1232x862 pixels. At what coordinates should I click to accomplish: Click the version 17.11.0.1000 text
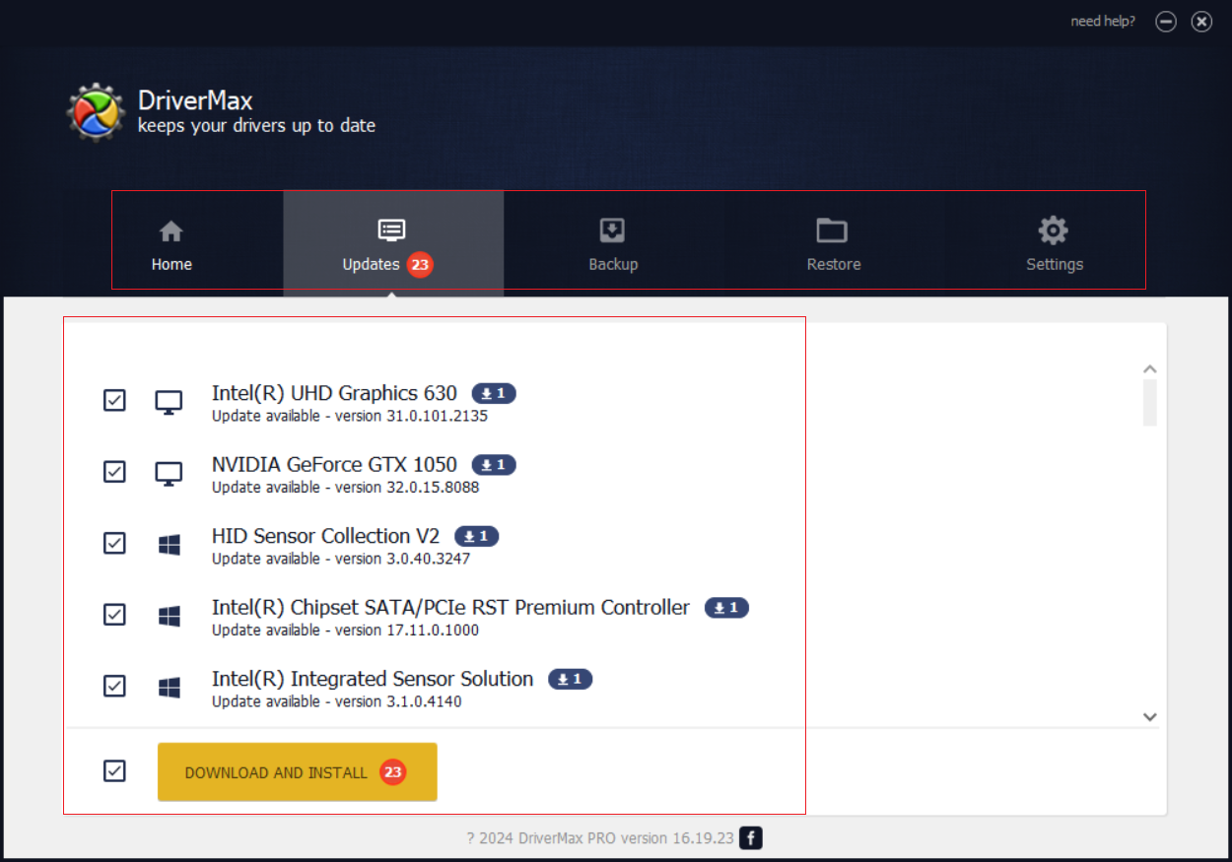(x=407, y=630)
